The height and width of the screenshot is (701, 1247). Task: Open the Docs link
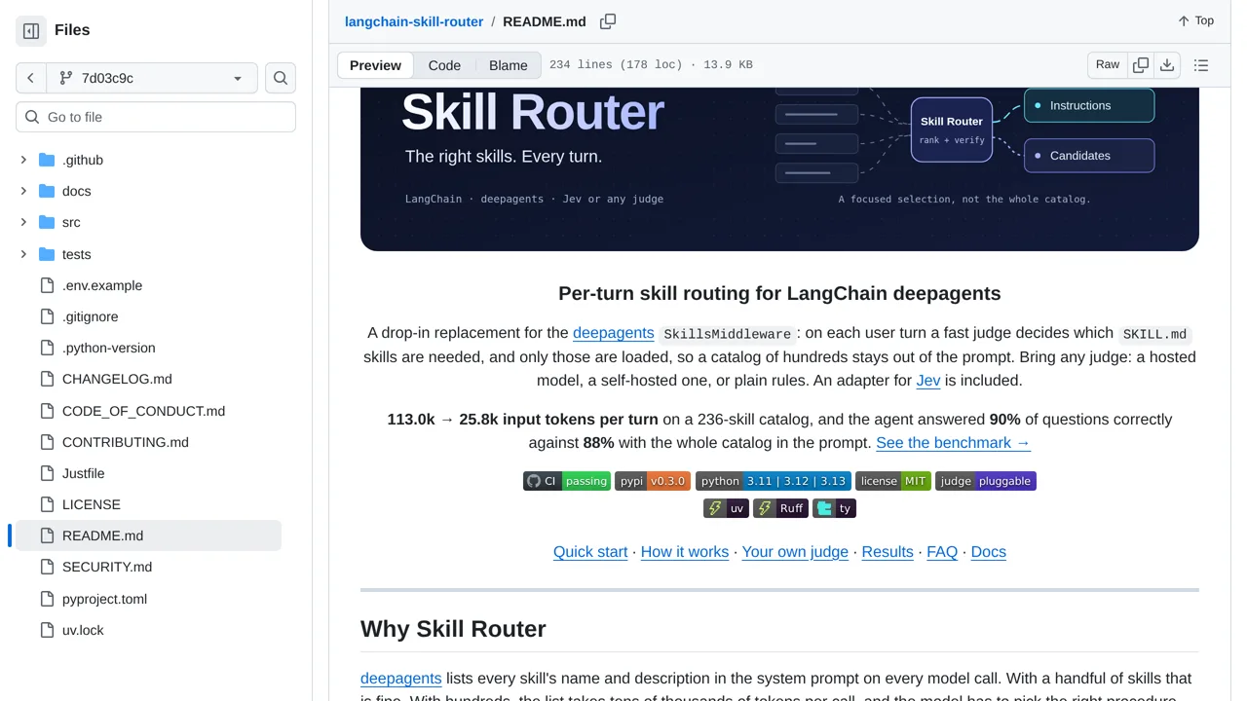point(989,552)
